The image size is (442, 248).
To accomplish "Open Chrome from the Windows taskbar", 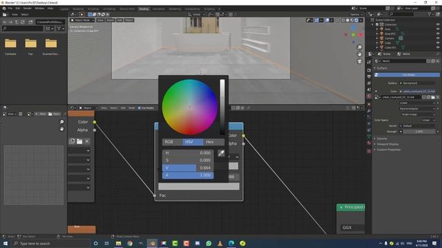I will pos(130,243).
